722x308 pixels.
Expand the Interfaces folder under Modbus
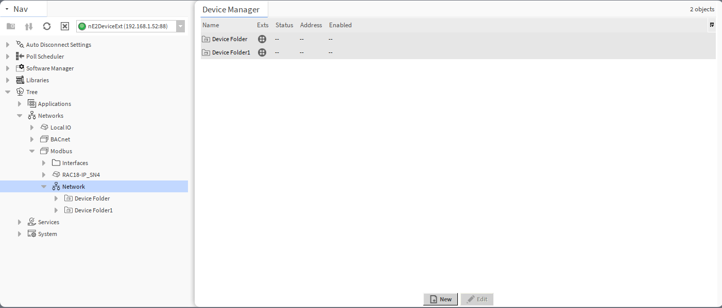[44, 162]
